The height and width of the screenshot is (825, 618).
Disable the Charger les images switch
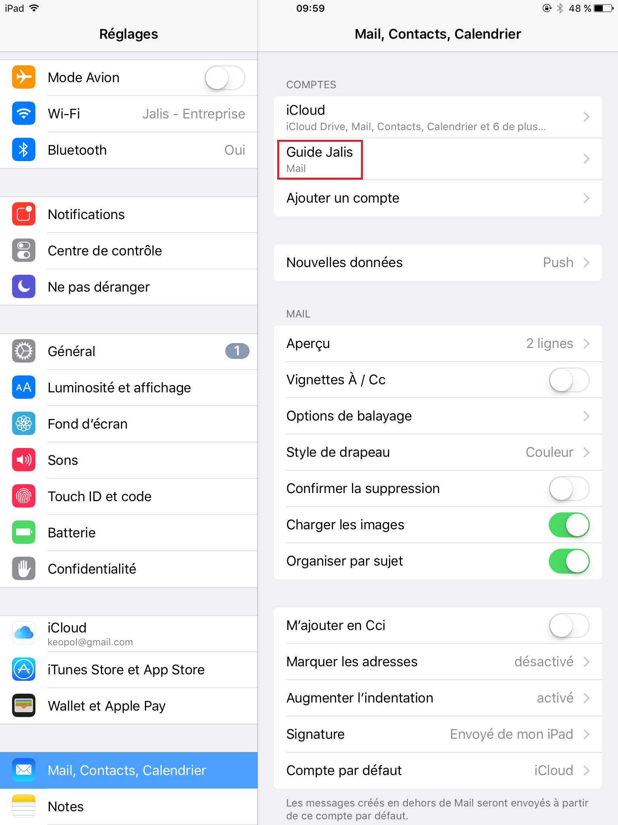click(x=569, y=525)
